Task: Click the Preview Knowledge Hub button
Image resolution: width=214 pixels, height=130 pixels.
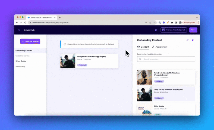Action: point(174,30)
